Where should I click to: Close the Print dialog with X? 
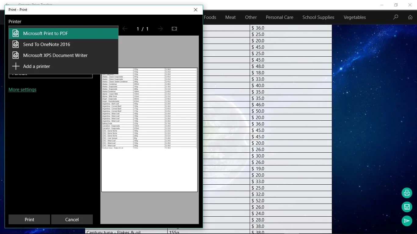(196, 10)
